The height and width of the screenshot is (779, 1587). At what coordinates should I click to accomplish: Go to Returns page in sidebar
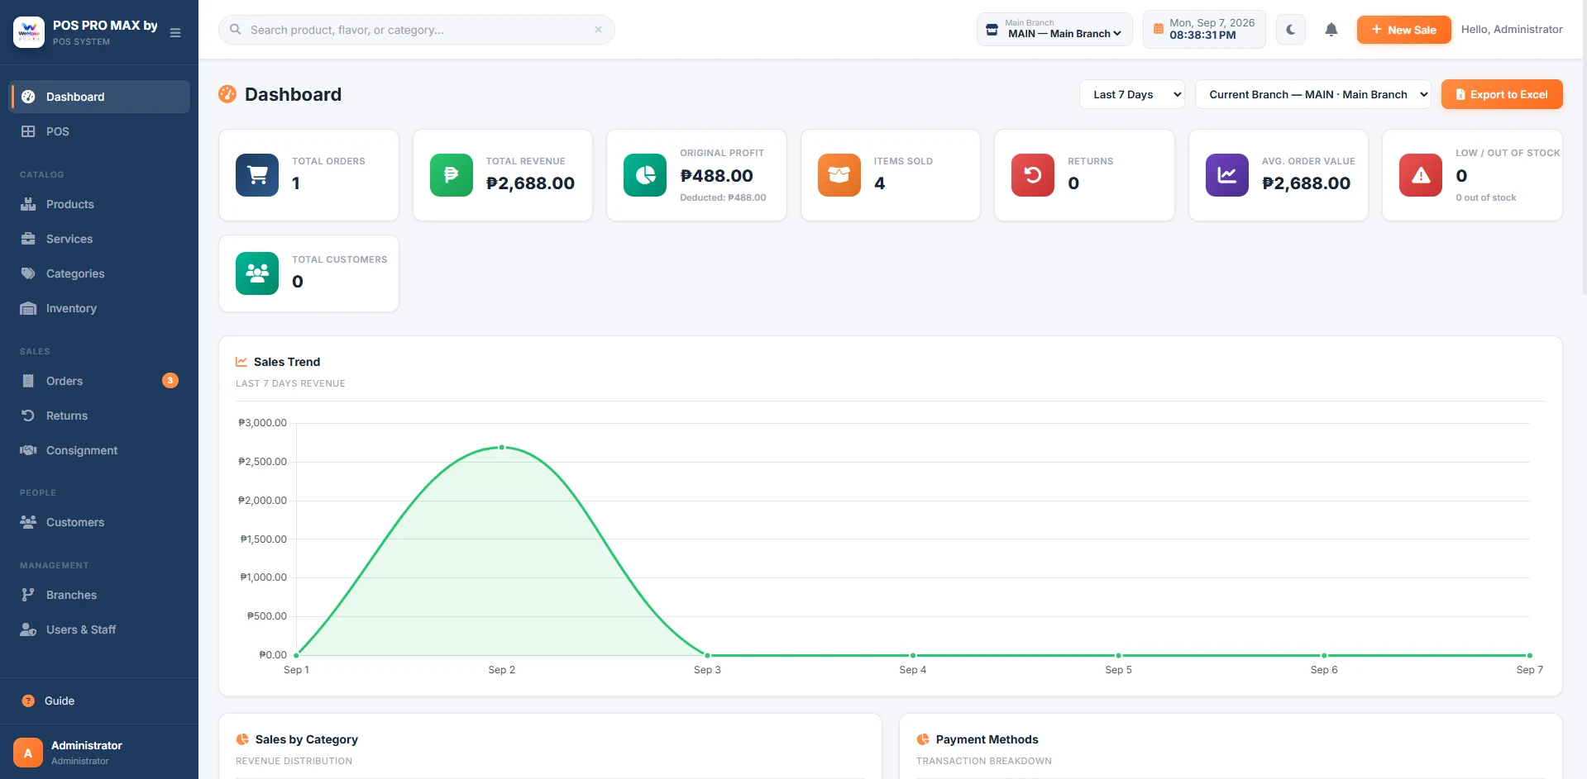(99, 416)
